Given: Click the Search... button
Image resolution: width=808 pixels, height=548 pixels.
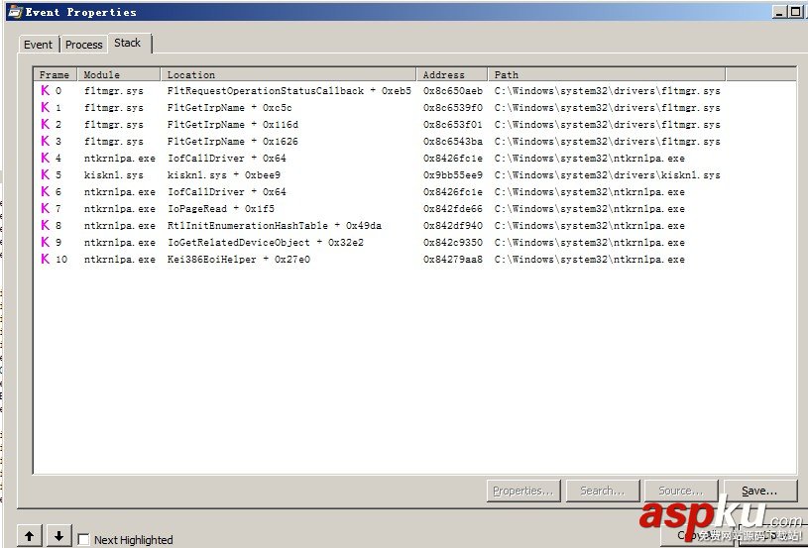Looking at the screenshot, I should [x=603, y=491].
